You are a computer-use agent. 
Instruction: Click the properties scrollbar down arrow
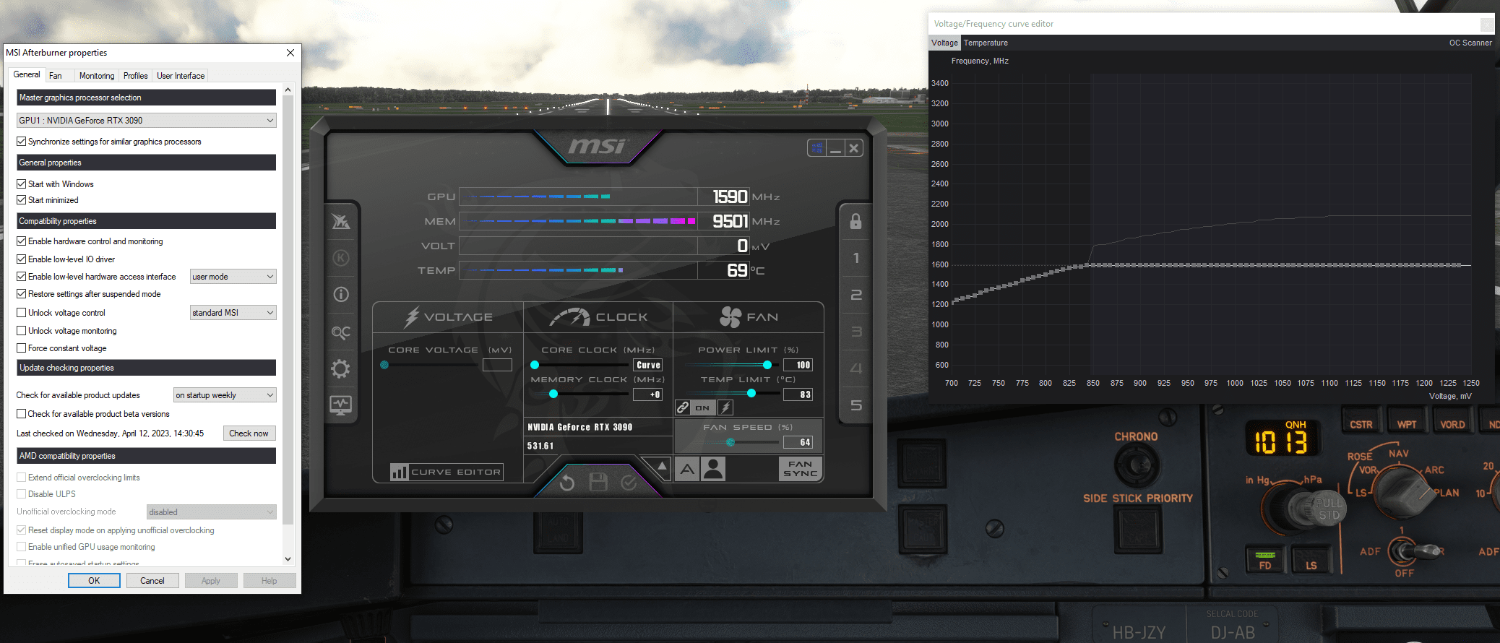point(288,558)
